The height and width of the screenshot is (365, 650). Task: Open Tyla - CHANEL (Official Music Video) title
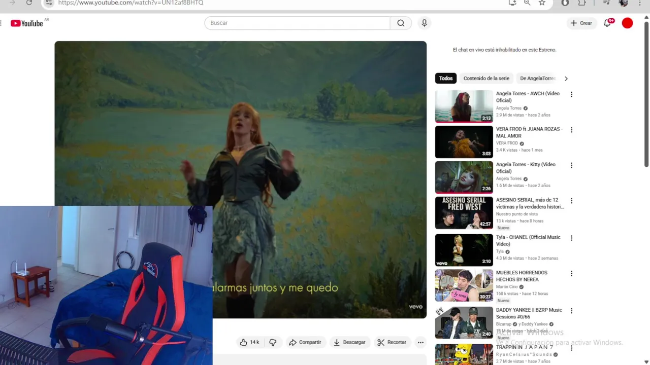click(528, 240)
